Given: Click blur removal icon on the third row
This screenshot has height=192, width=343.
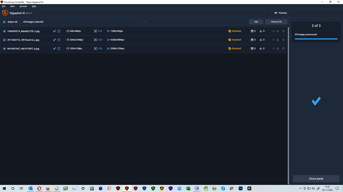Looking at the screenshot, I should pyautogui.click(x=261, y=49).
